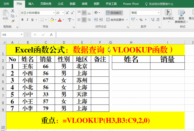
Task: Switch to the 页面布局 tab
Action: [x=46, y=4]
